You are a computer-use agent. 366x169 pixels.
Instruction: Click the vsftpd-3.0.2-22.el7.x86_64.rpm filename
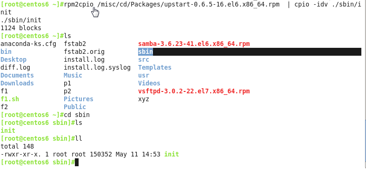[194, 91]
